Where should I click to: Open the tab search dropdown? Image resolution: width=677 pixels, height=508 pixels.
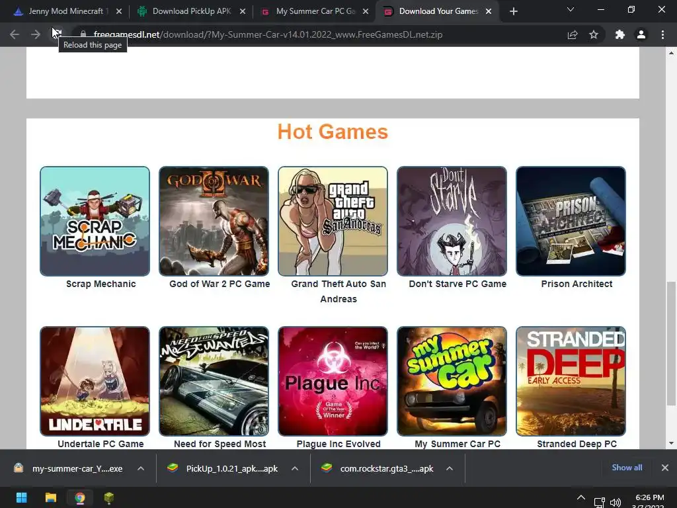point(571,9)
